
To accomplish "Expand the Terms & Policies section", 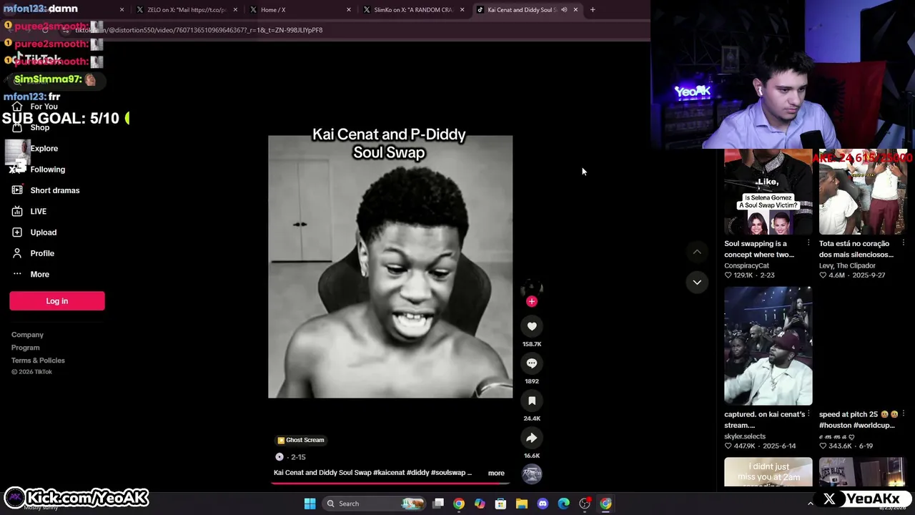I will (x=38, y=360).
